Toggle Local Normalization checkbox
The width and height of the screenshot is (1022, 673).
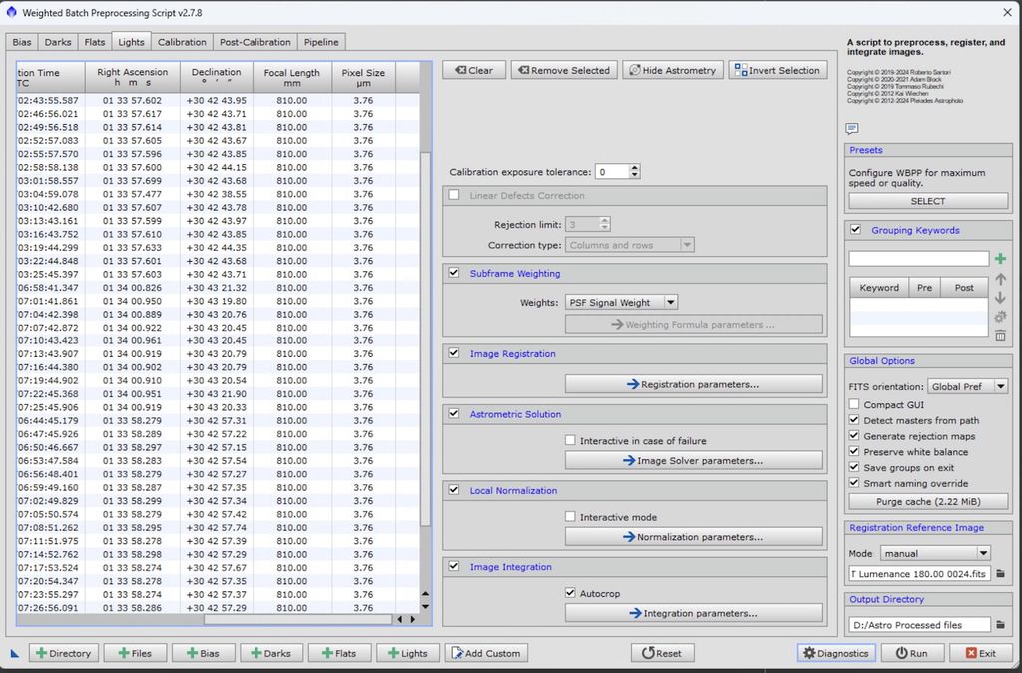(x=454, y=490)
